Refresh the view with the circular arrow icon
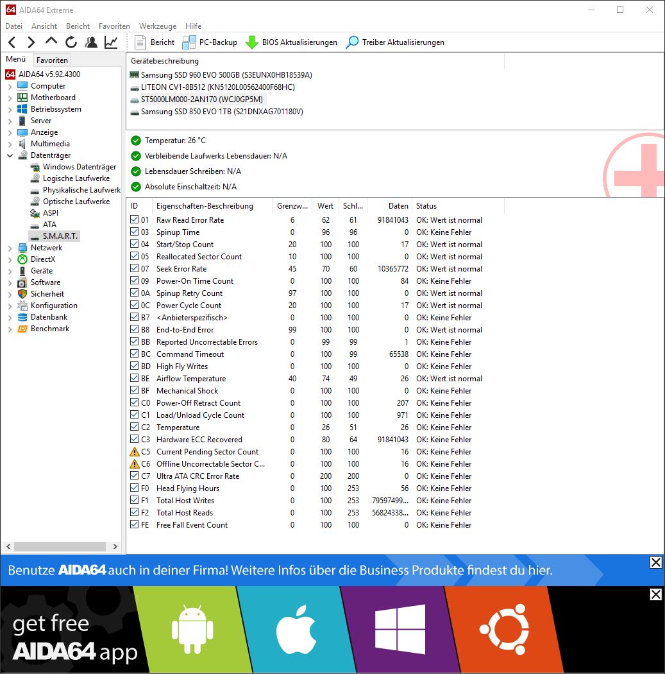This screenshot has width=665, height=674. (x=71, y=42)
